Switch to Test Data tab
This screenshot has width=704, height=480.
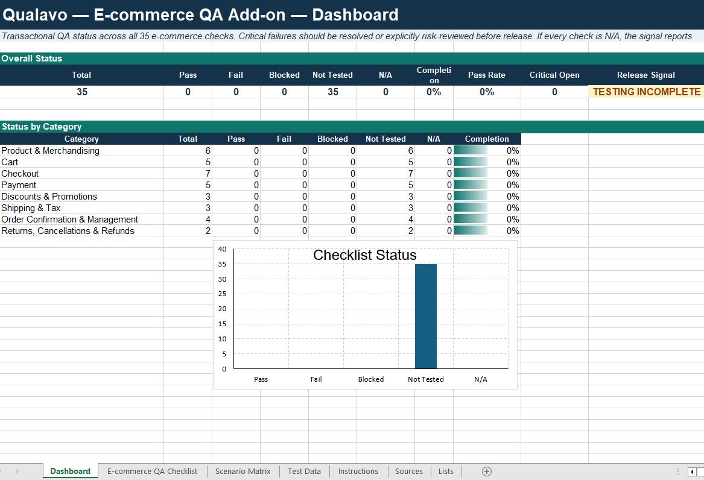coord(304,471)
